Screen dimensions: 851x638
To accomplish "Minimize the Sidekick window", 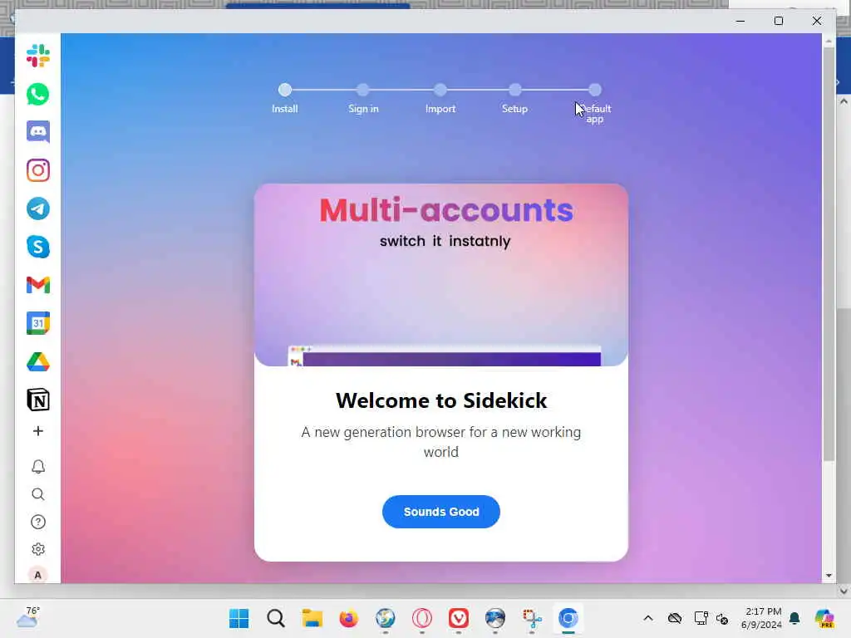I will 740,21.
